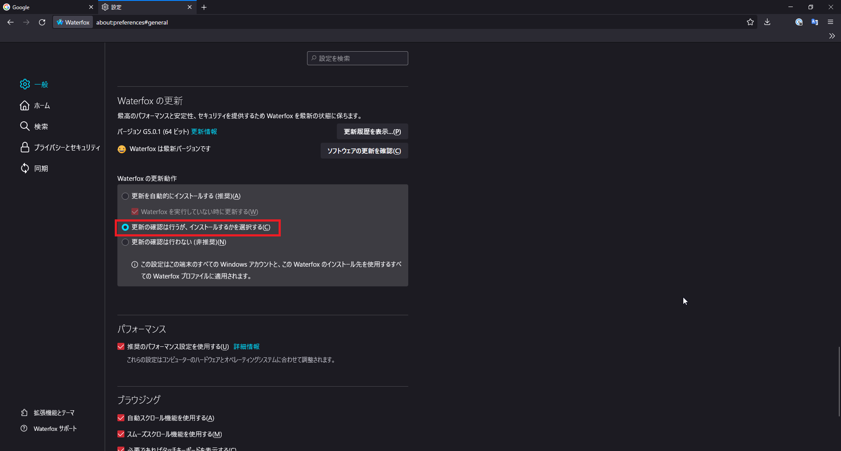Go back with the back arrow
This screenshot has width=841, height=451.
coord(11,22)
